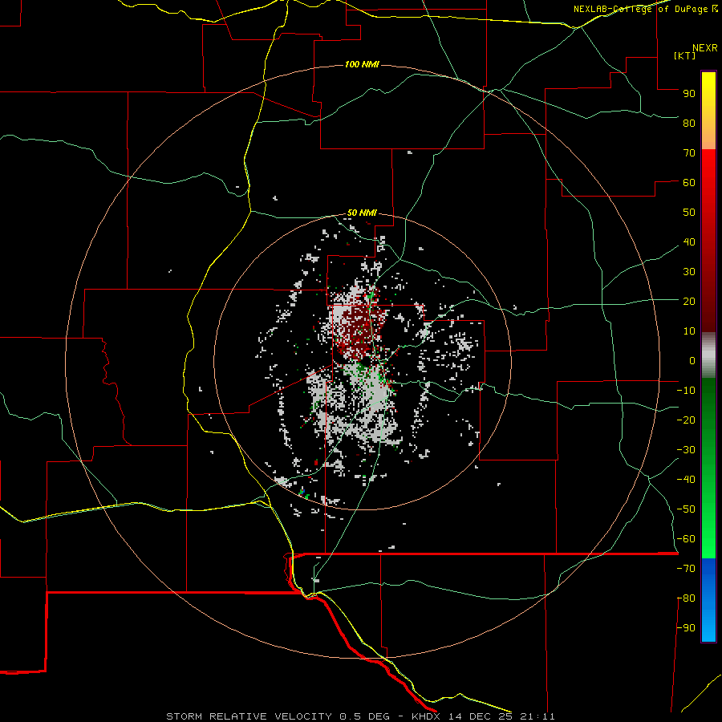The width and height of the screenshot is (722, 722).
Task: Click the -70 value on the velocity scale
Action: click(x=686, y=568)
